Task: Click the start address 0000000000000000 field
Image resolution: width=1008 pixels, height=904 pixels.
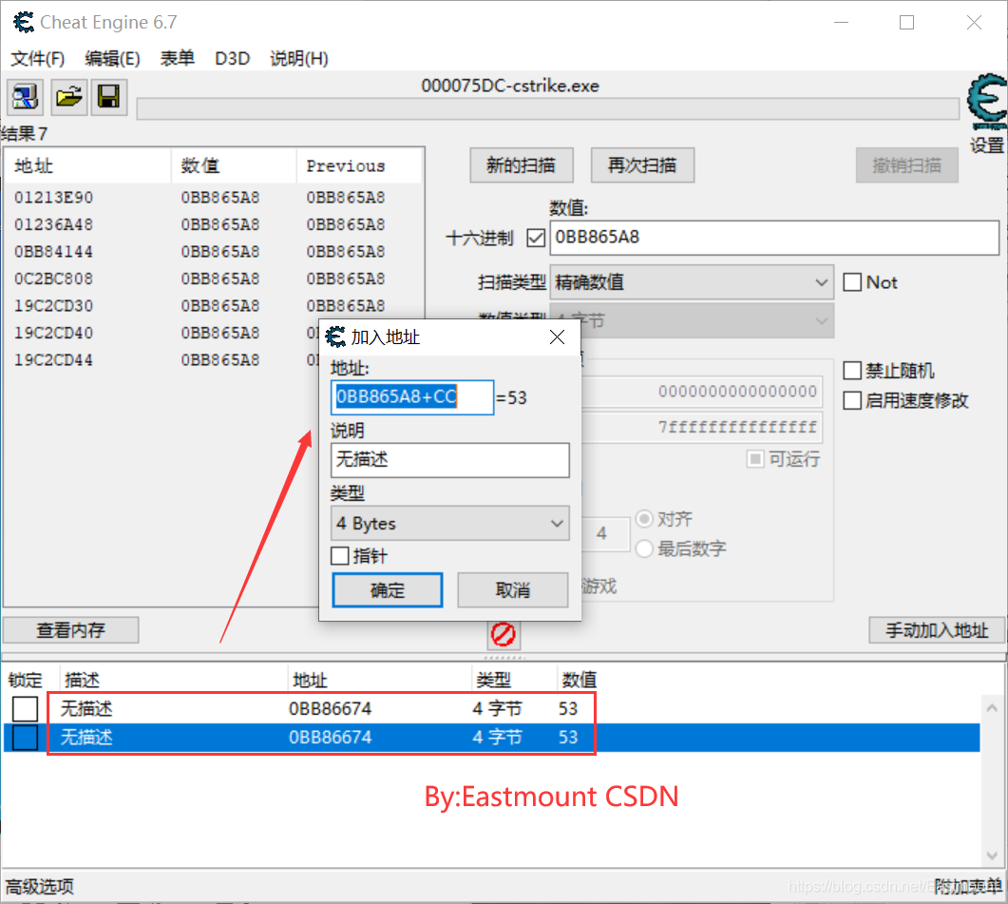Action: pyautogui.click(x=701, y=392)
